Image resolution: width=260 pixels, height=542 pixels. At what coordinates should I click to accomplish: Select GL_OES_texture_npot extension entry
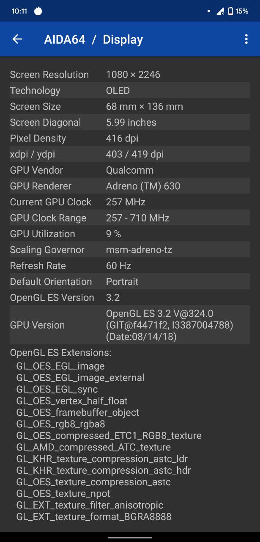[x=63, y=494]
